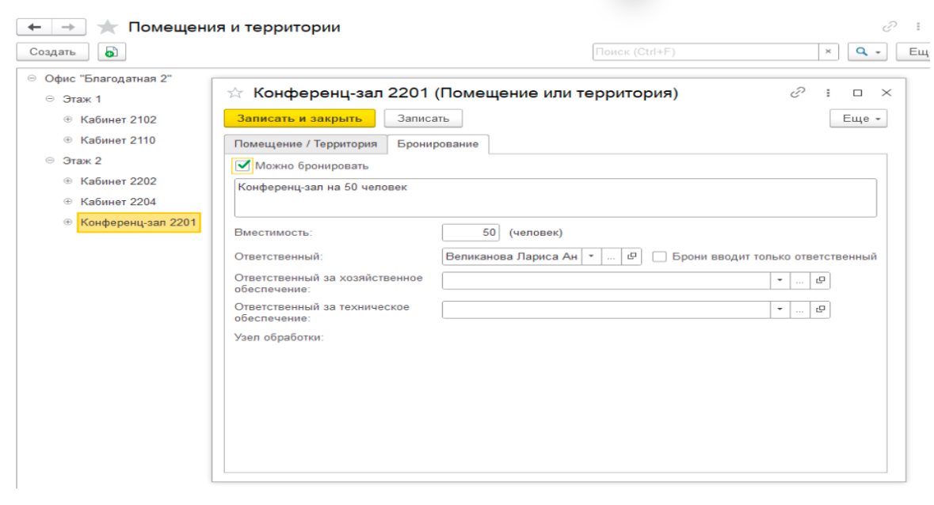Open the Ответственный record link icon
The image size is (934, 505).
click(631, 256)
